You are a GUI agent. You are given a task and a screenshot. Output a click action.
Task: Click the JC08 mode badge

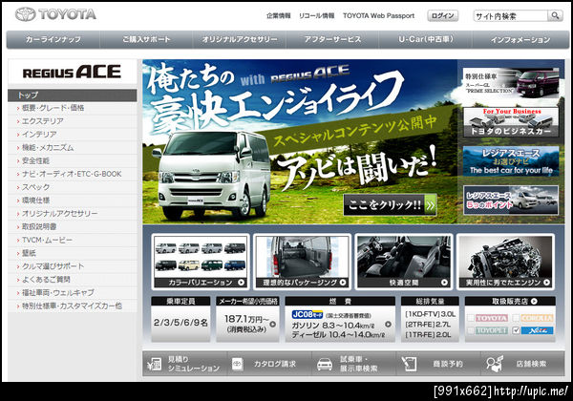click(x=308, y=314)
